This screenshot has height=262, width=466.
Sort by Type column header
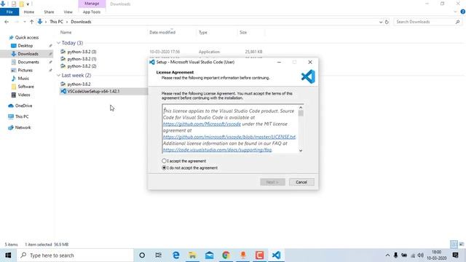203,32
